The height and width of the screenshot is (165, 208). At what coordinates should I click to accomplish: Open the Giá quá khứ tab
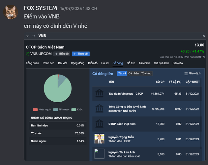(161, 63)
